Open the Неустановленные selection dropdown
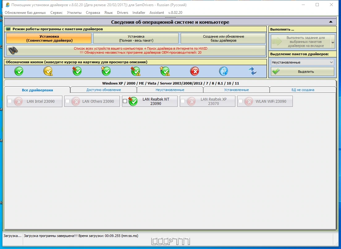 coord(302,62)
